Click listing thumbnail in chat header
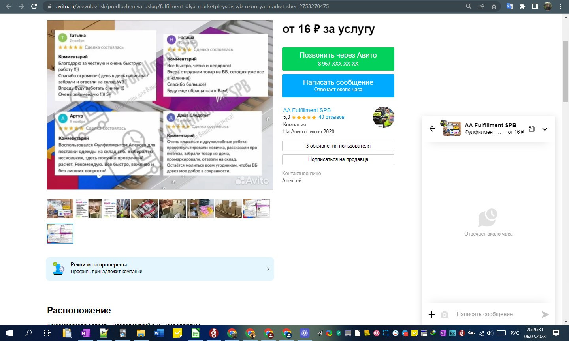Screen dimensions: 569x341 coord(451,129)
